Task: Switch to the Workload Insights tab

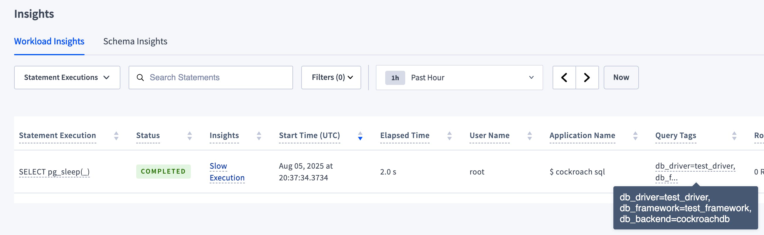Action: click(x=49, y=41)
